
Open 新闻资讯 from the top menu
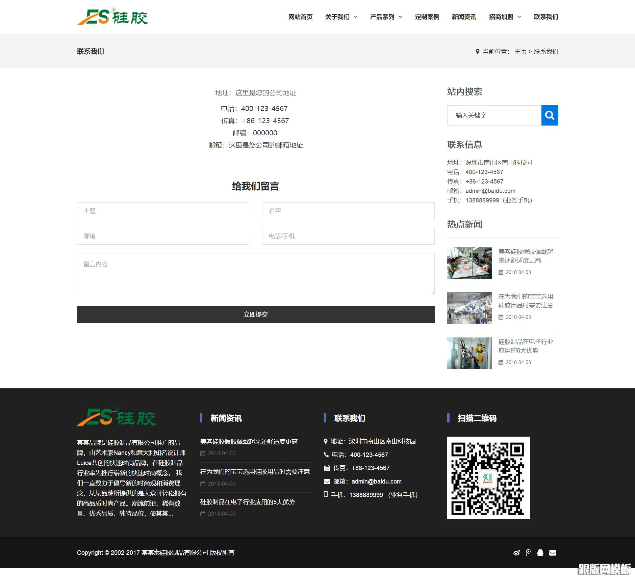click(x=463, y=17)
